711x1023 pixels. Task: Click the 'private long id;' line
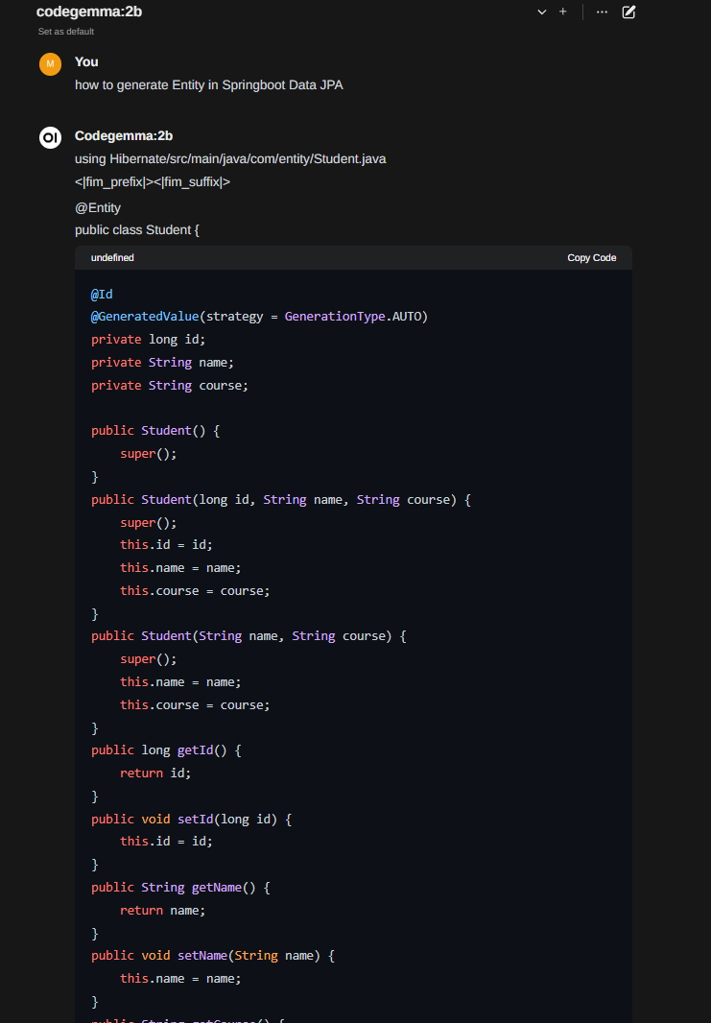pyautogui.click(x=148, y=340)
